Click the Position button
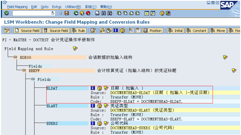This screenshot has width=241, height=135. point(153,31)
